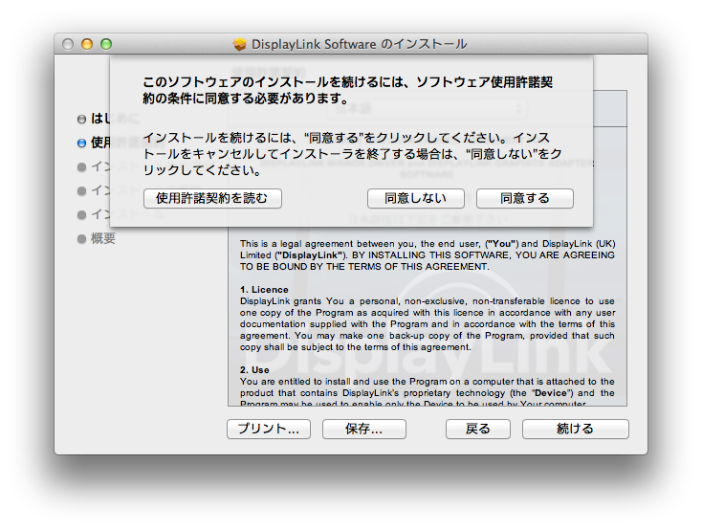
Task: Click the 概要 step bullet
Action: click(81, 239)
